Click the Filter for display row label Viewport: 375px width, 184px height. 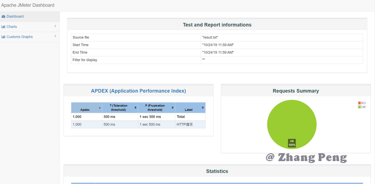[85, 60]
